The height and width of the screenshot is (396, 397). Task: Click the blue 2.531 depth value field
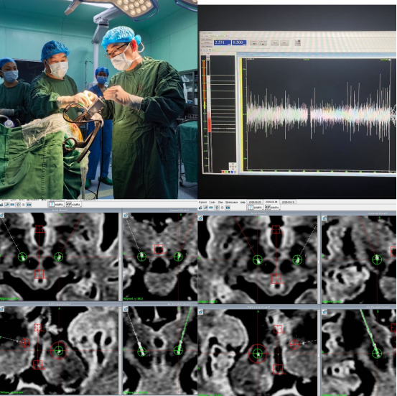point(223,42)
